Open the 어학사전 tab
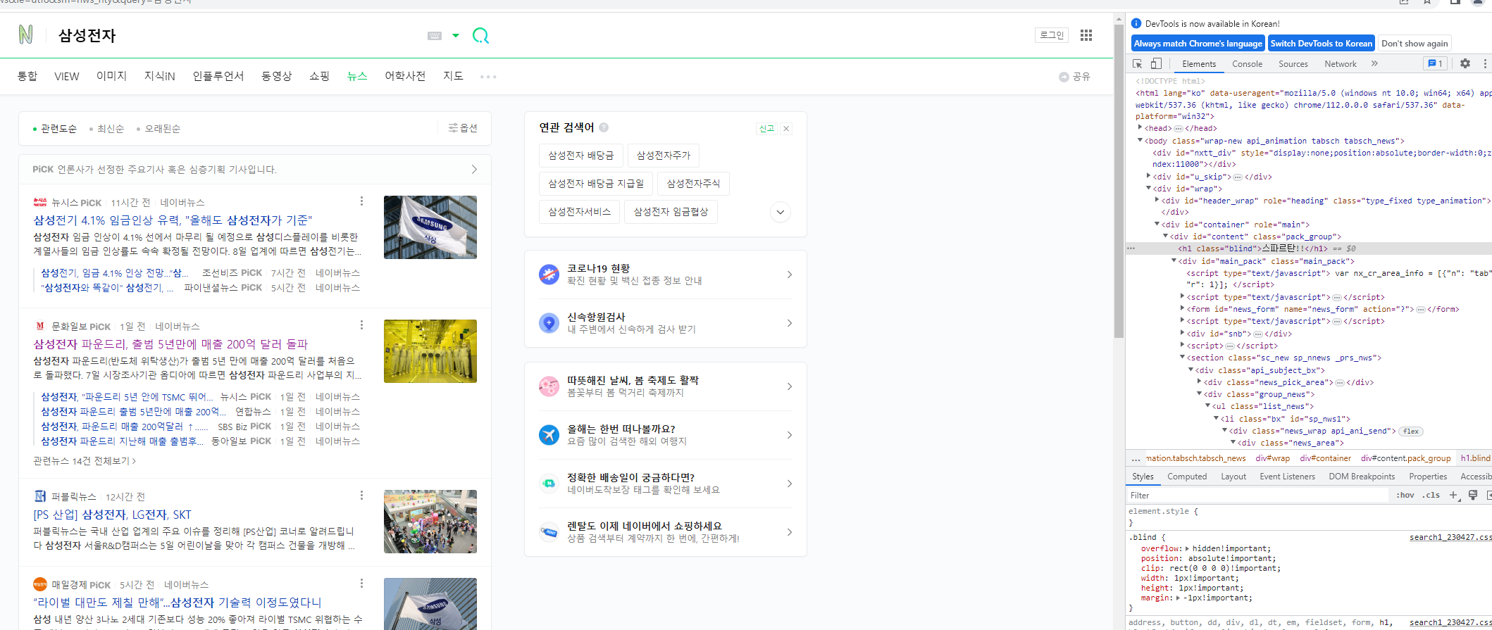This screenshot has height=630, width=1492. (x=405, y=76)
